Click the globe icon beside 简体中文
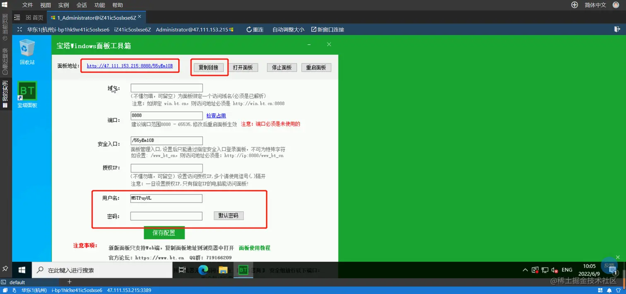This screenshot has height=294, width=626. [575, 5]
